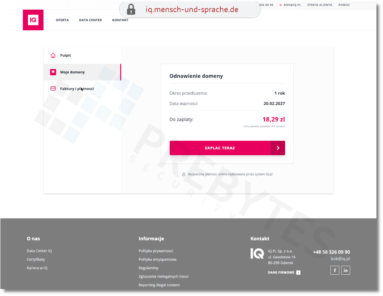Open the LinkedIn icon in the footer
Image resolution: width=383 pixels, height=296 pixels.
[x=345, y=270]
